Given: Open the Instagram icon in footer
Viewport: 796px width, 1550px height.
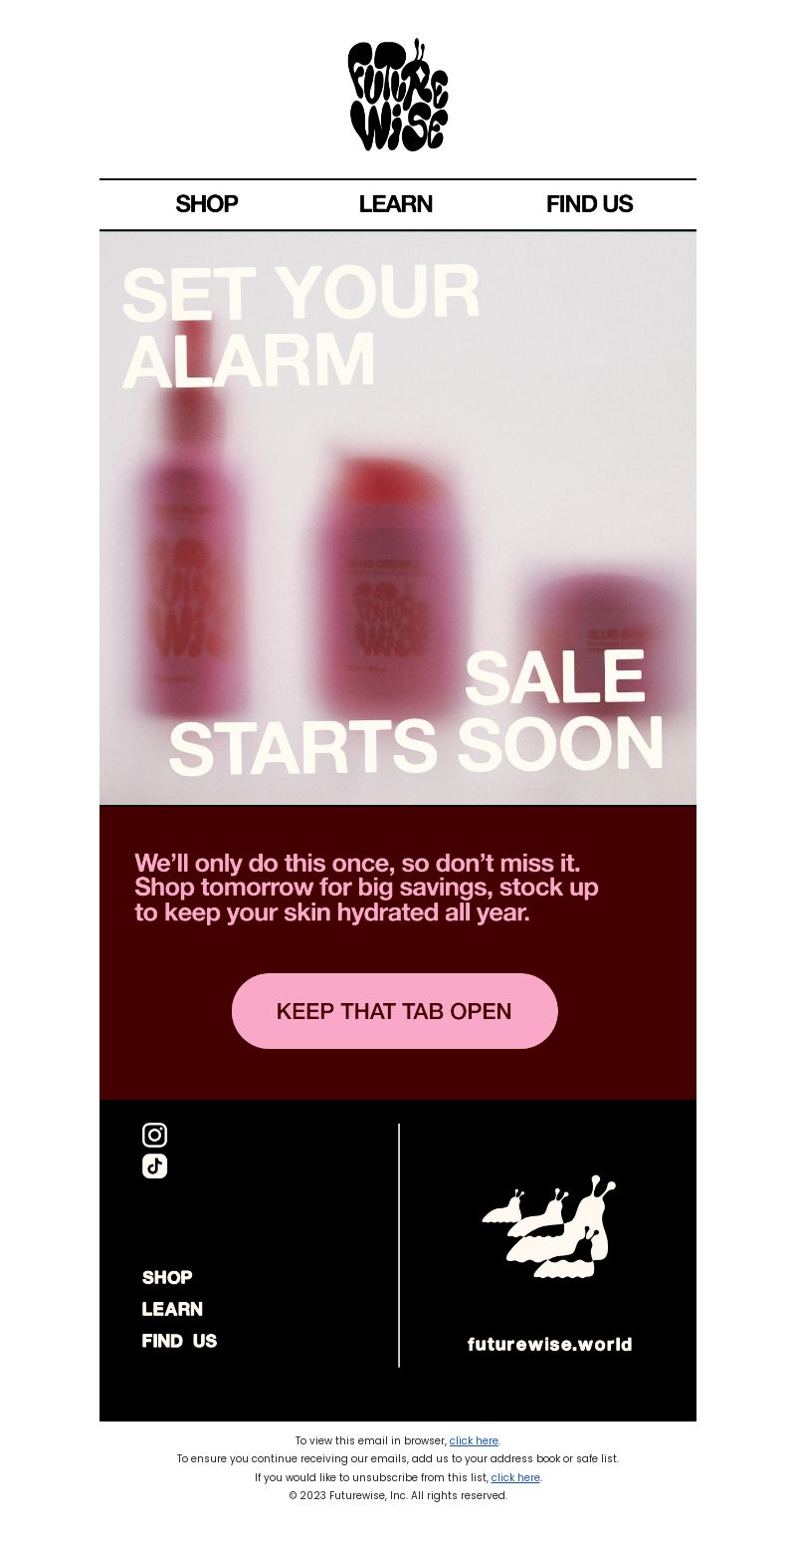Looking at the screenshot, I should click(x=154, y=1135).
